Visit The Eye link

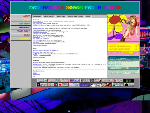pyautogui.click(x=36, y=40)
